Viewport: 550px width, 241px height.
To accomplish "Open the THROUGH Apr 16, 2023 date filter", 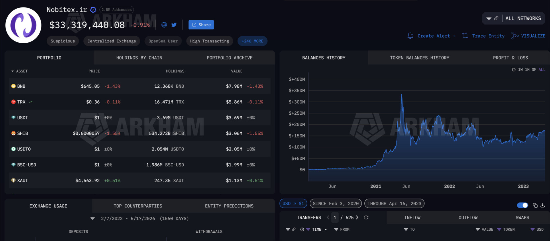I will tap(394, 203).
